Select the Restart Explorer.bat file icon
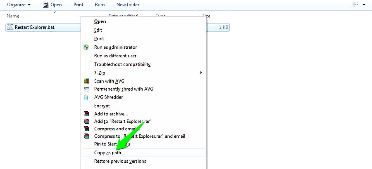The width and height of the screenshot is (372, 169). 10,27
